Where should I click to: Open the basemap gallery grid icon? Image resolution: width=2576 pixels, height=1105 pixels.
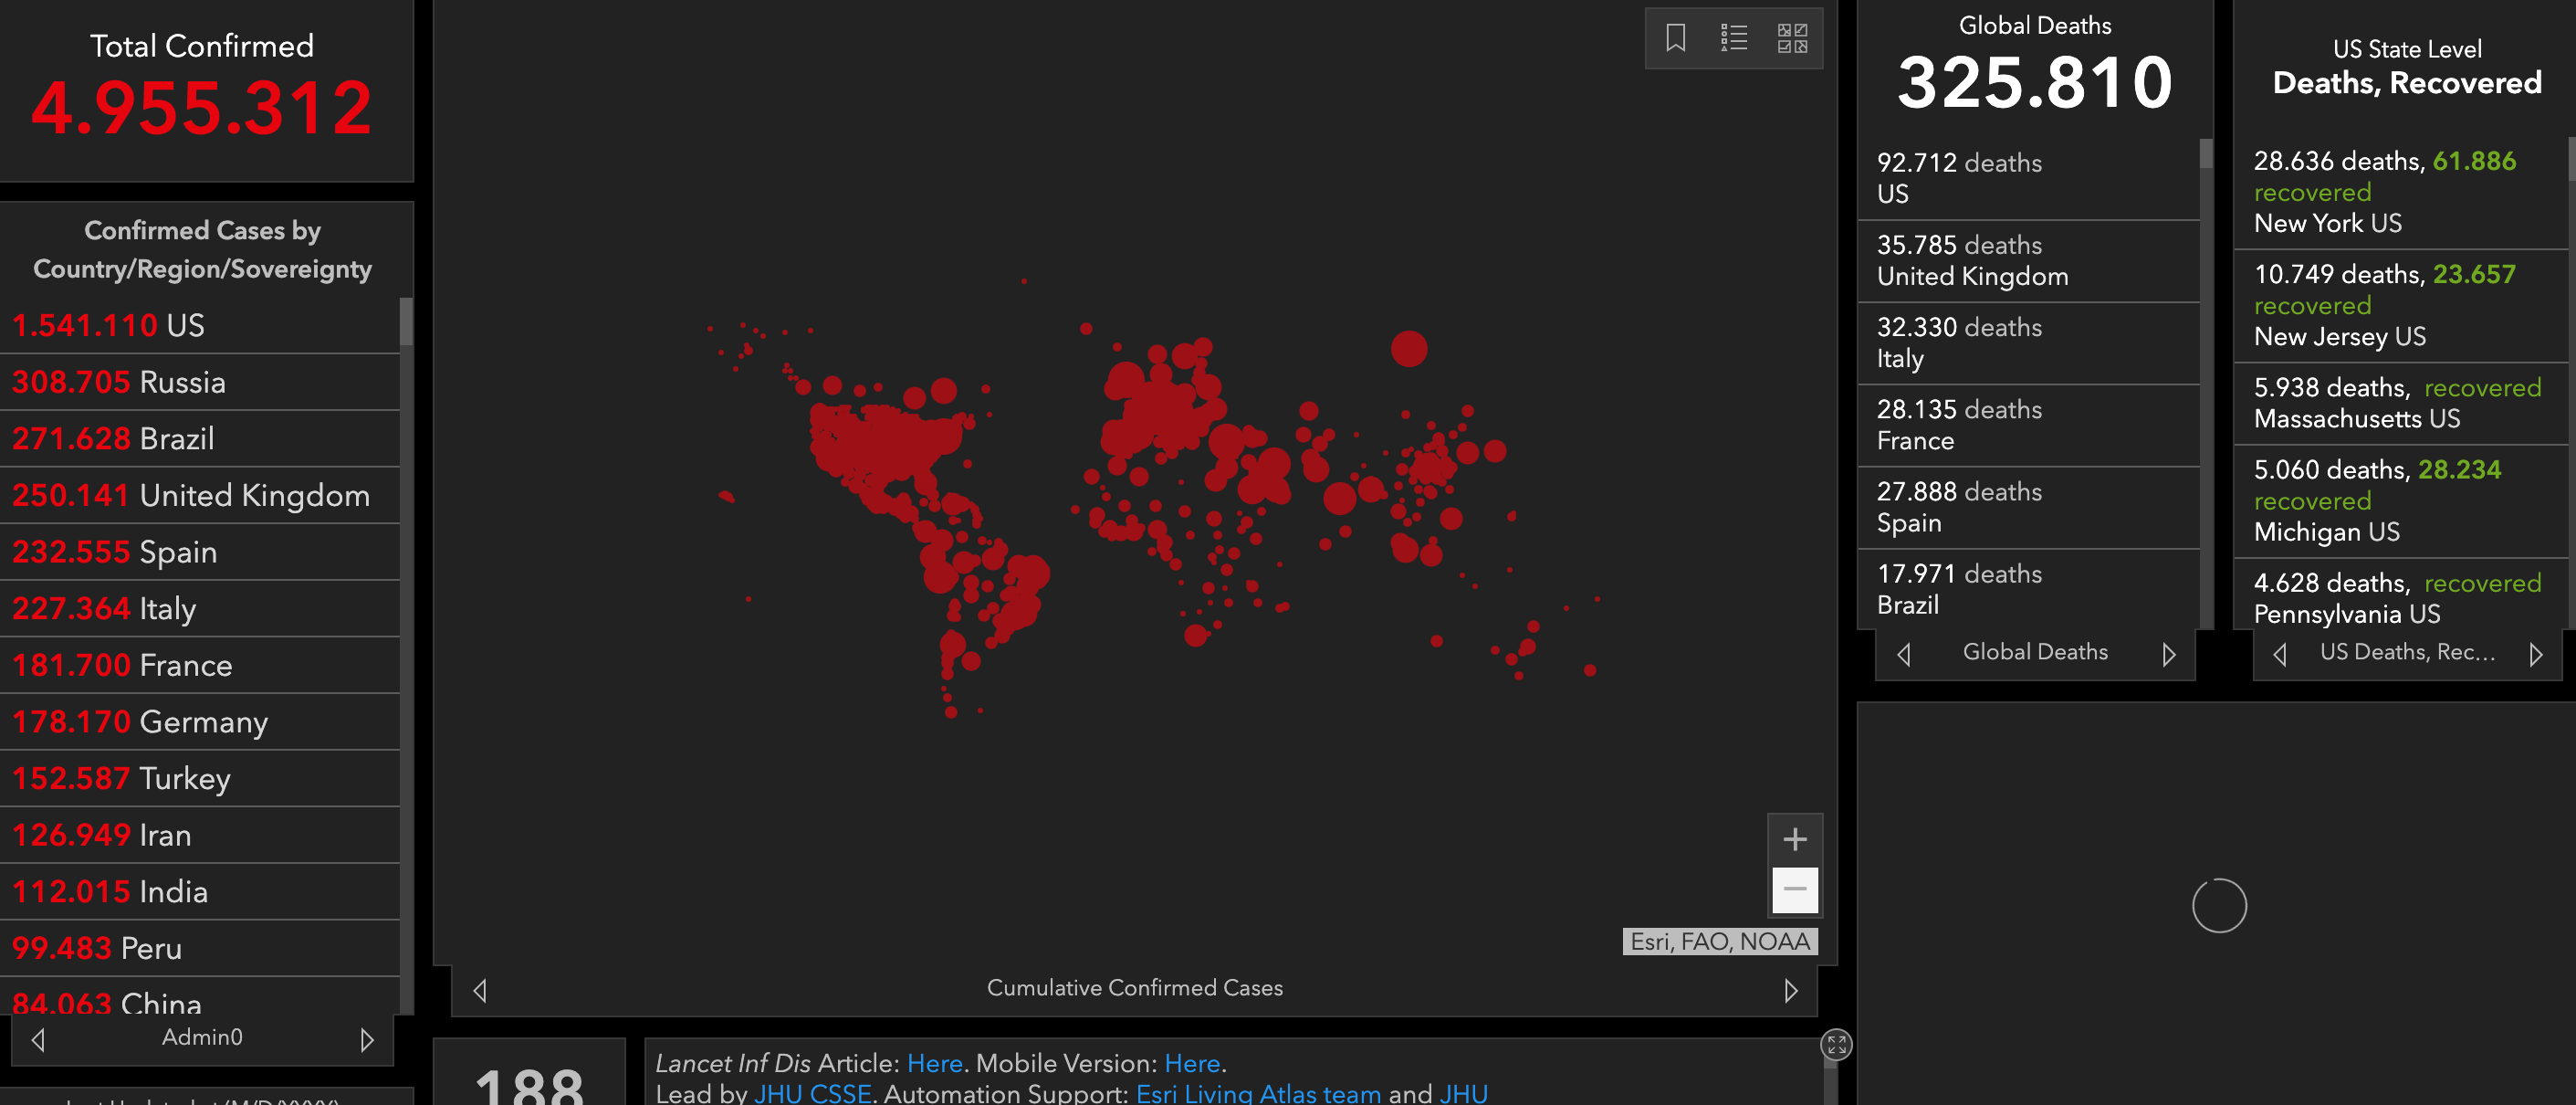[x=1791, y=38]
